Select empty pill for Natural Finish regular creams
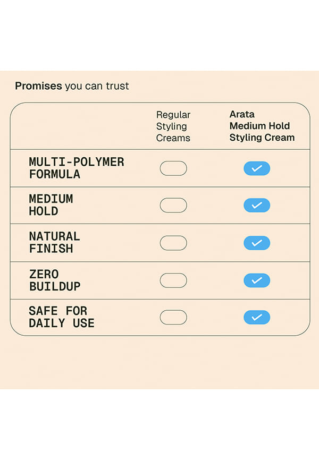The image size is (319, 460). pyautogui.click(x=173, y=243)
